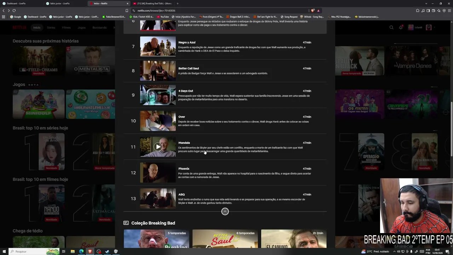Open Brave Rewards triangle icon

point(318,11)
